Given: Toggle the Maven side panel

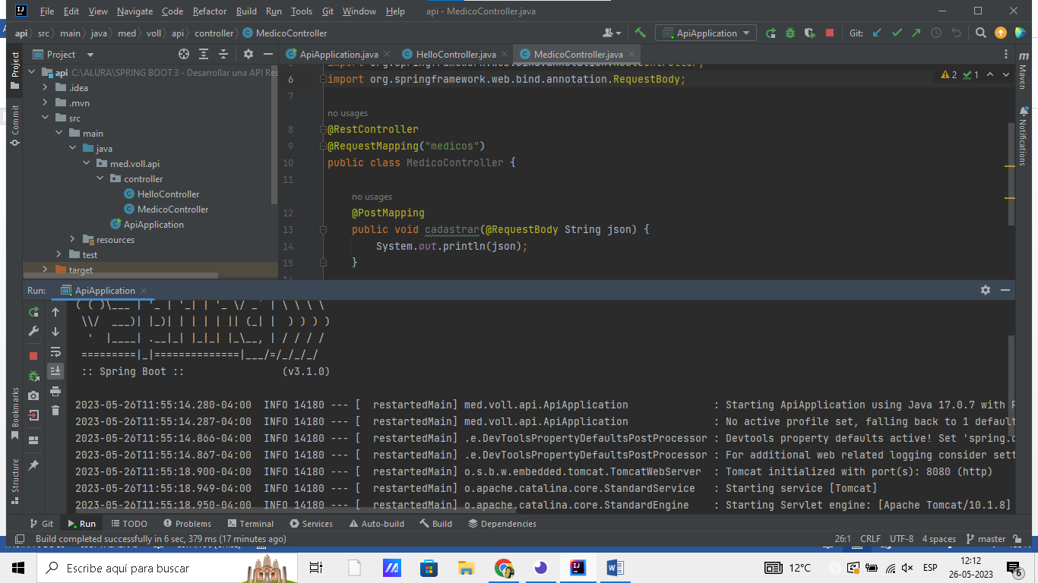Looking at the screenshot, I should click(1022, 71).
